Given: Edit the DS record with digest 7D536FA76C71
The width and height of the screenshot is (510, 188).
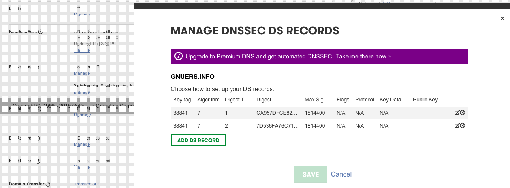Looking at the screenshot, I should (x=457, y=126).
